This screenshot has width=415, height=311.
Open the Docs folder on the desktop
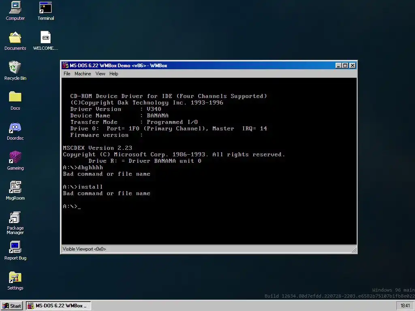coord(15,100)
